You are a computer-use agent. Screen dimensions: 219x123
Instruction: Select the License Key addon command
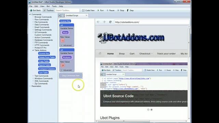click(x=44, y=53)
